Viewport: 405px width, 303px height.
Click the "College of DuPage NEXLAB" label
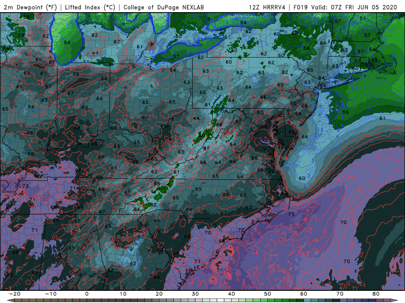[164, 7]
